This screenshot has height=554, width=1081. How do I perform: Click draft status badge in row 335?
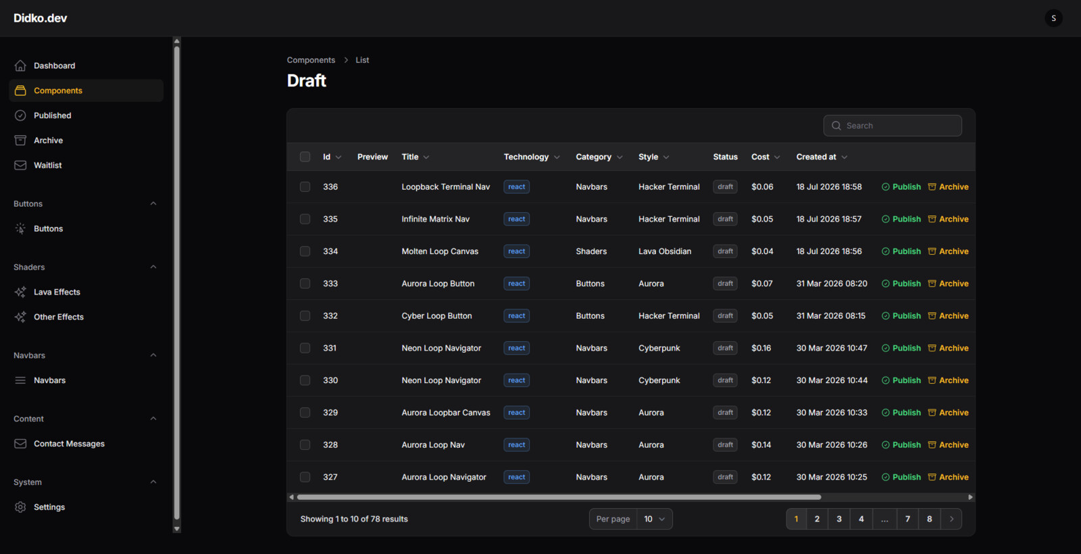725,220
